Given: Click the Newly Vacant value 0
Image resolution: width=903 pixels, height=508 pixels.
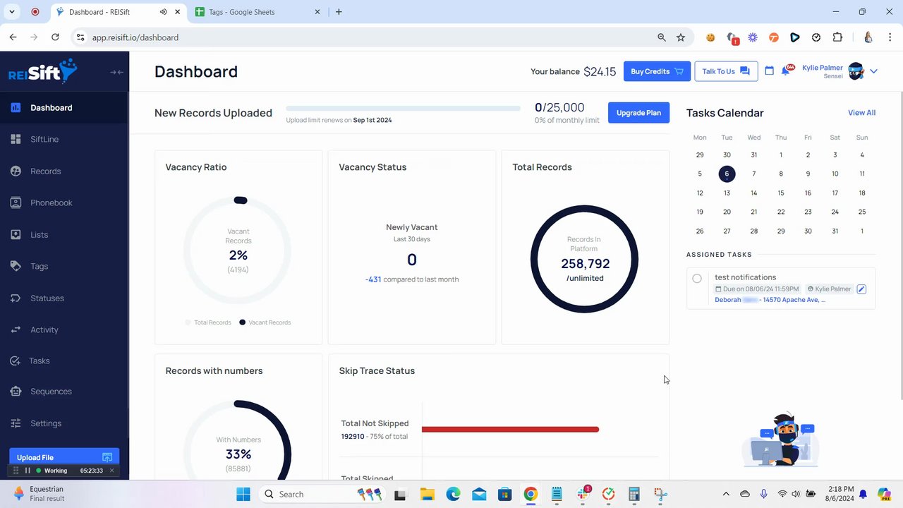Looking at the screenshot, I should coord(412,260).
